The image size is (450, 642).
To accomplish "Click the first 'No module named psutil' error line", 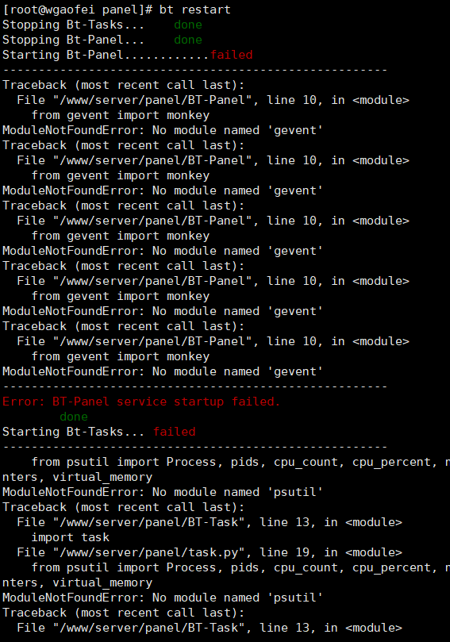I will [163, 492].
